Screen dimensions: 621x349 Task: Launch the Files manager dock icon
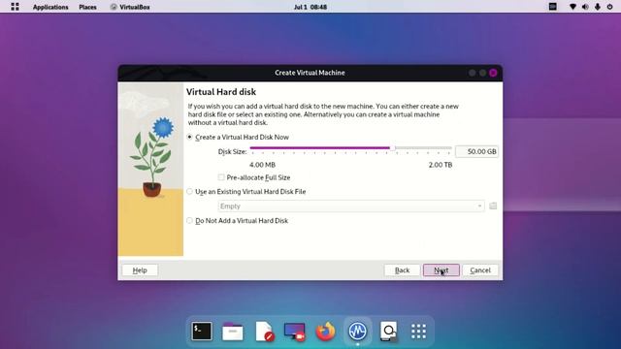click(233, 332)
